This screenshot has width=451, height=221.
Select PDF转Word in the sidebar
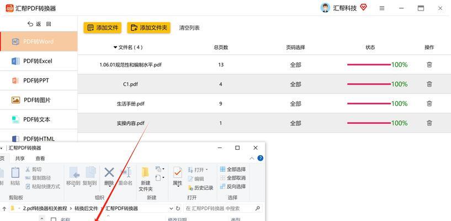coord(39,41)
